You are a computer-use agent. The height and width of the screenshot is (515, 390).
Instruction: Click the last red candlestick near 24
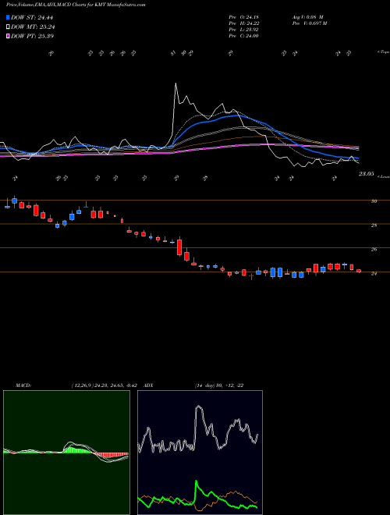[x=359, y=271]
